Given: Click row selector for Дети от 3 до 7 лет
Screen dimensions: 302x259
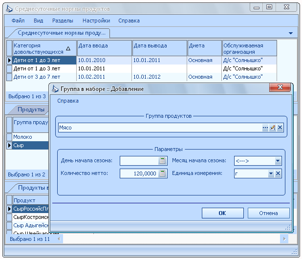Looking at the screenshot, I should 9,77.
